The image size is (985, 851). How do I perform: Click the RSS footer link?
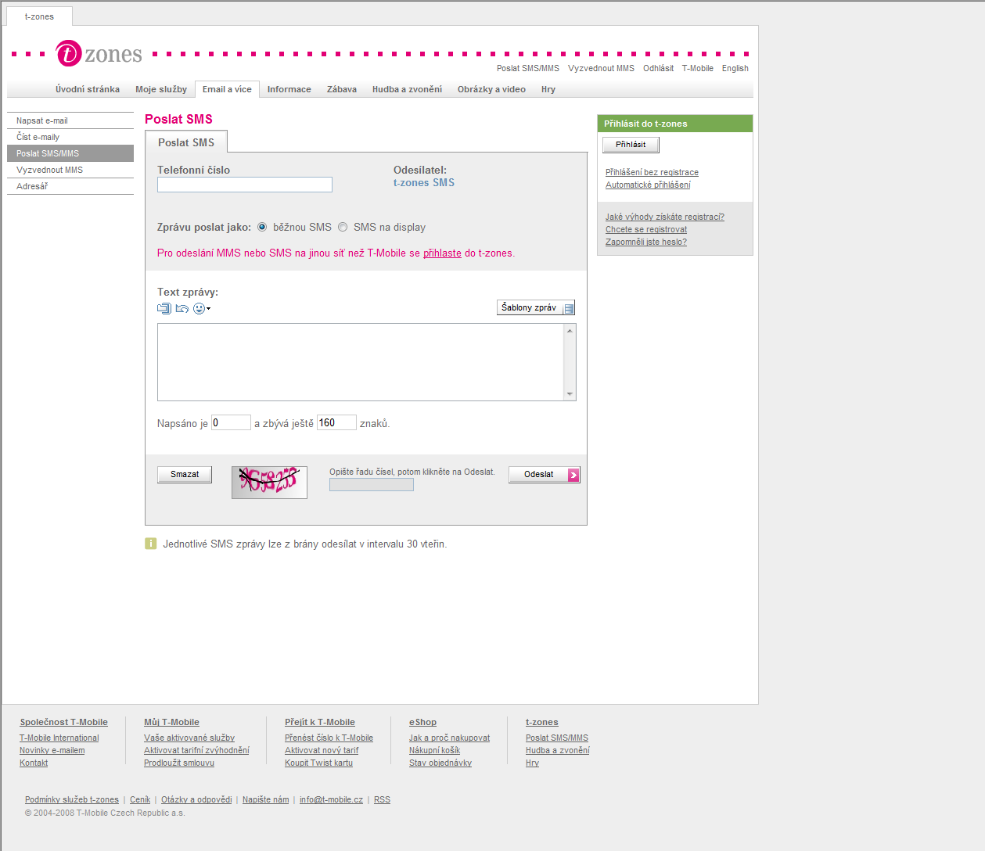click(382, 800)
